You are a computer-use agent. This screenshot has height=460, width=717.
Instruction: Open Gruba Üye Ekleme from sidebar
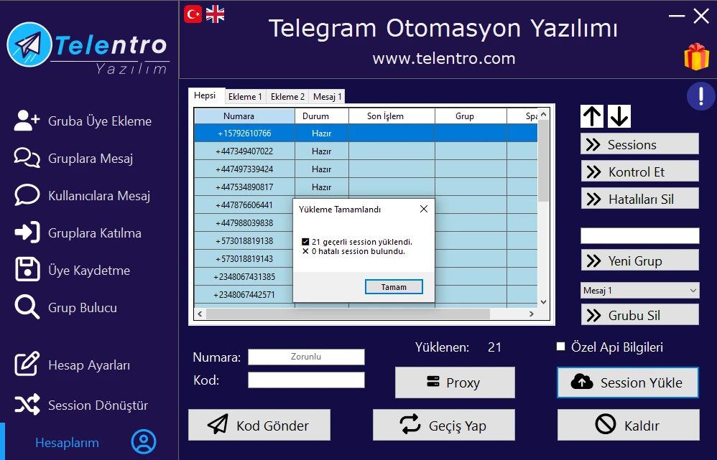83,121
